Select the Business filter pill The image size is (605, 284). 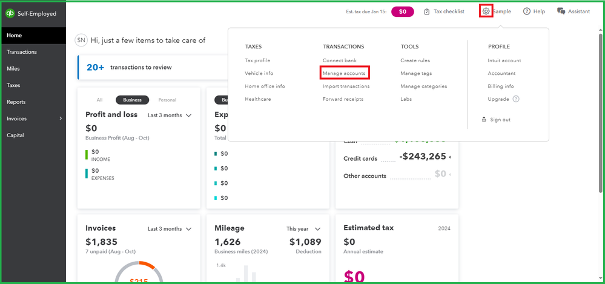[132, 100]
